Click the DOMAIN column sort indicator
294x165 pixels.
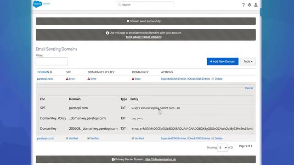click(x=51, y=72)
